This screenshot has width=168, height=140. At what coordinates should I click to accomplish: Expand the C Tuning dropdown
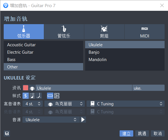126,104
